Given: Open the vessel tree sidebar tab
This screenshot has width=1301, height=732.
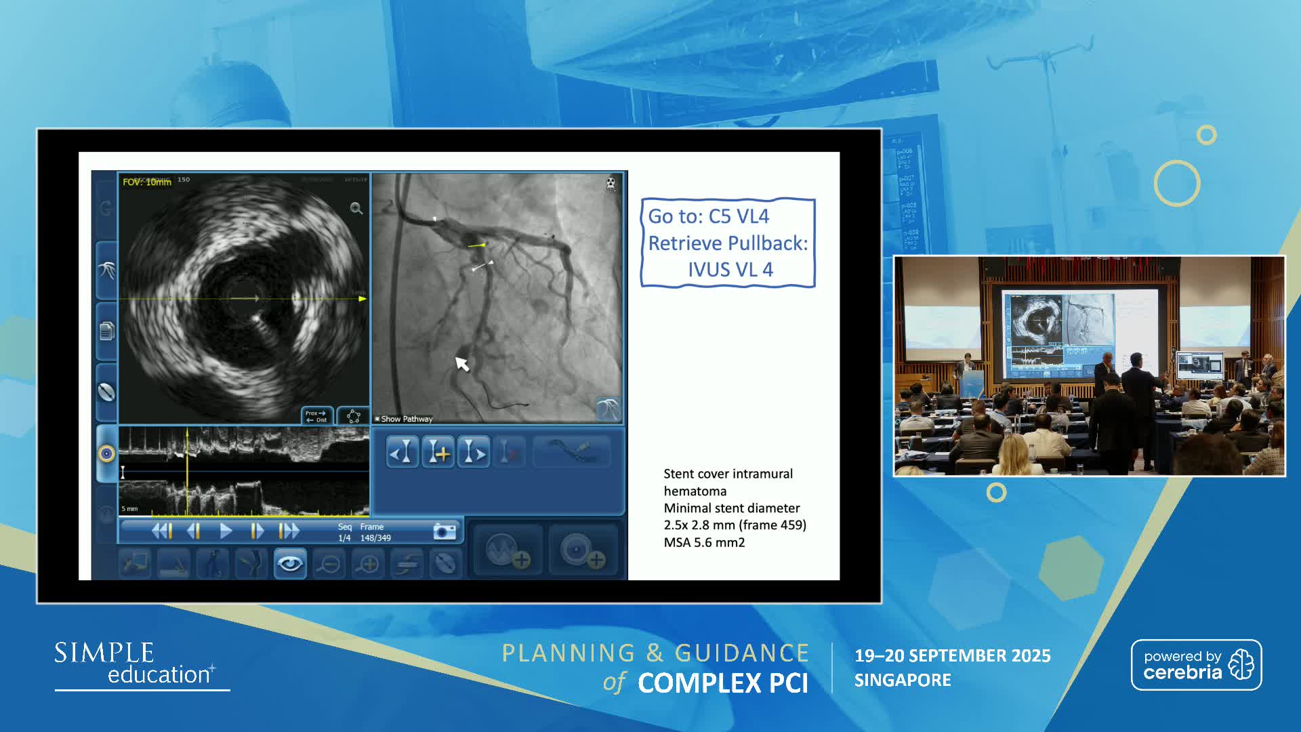Looking at the screenshot, I should coord(106,270).
